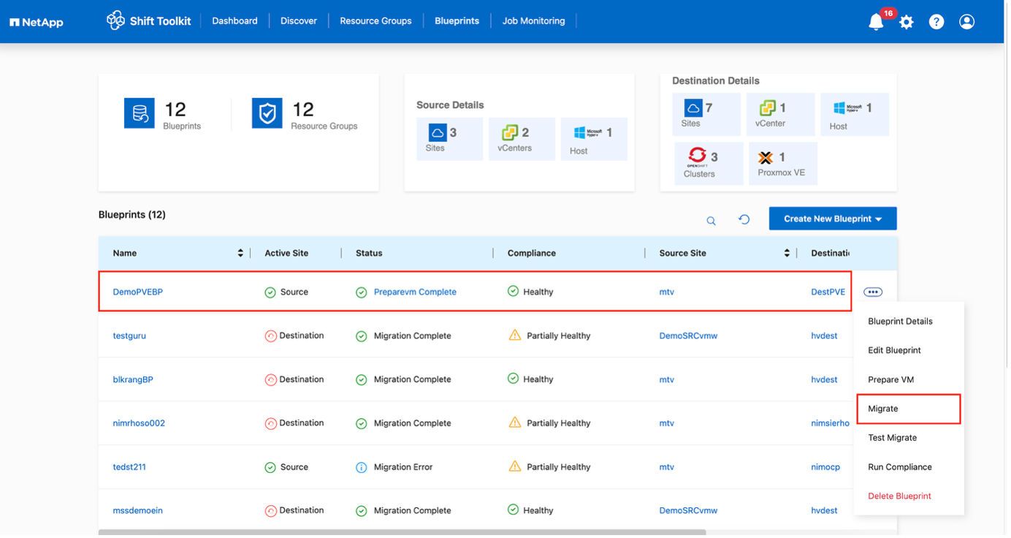Screen dimensions: 1011x538
Task: Go to the Resource Groups tab
Action: pos(375,21)
